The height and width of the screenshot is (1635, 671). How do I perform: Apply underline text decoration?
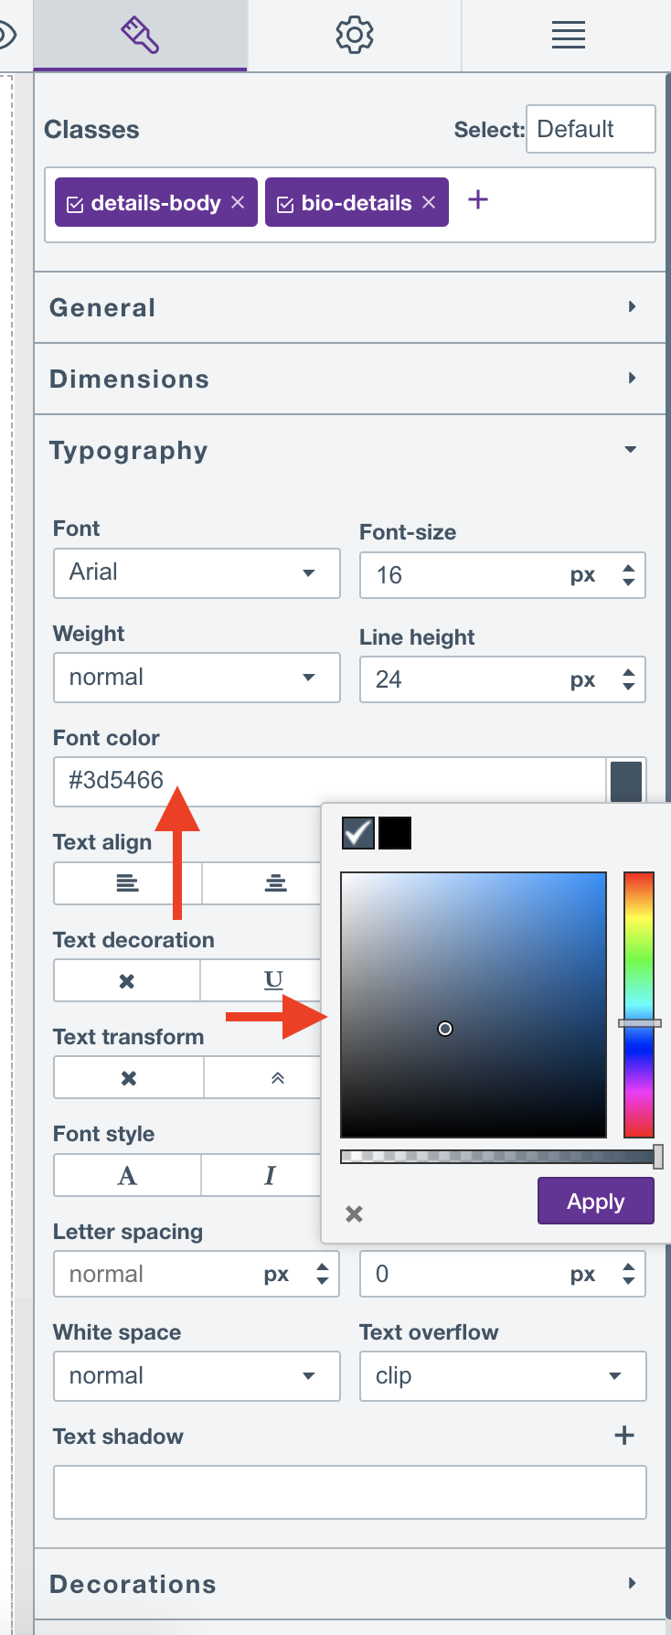tap(272, 979)
